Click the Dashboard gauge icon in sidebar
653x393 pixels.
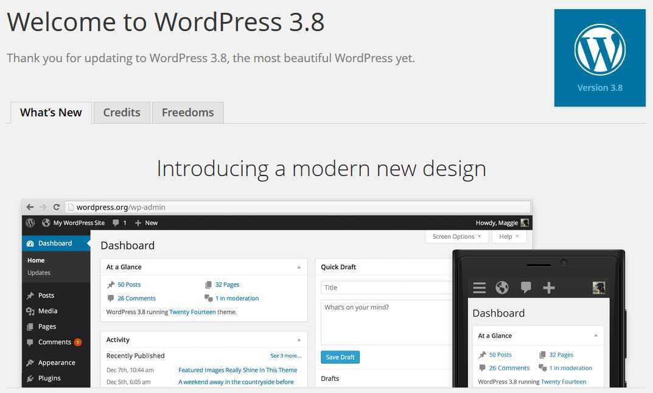[x=30, y=243]
